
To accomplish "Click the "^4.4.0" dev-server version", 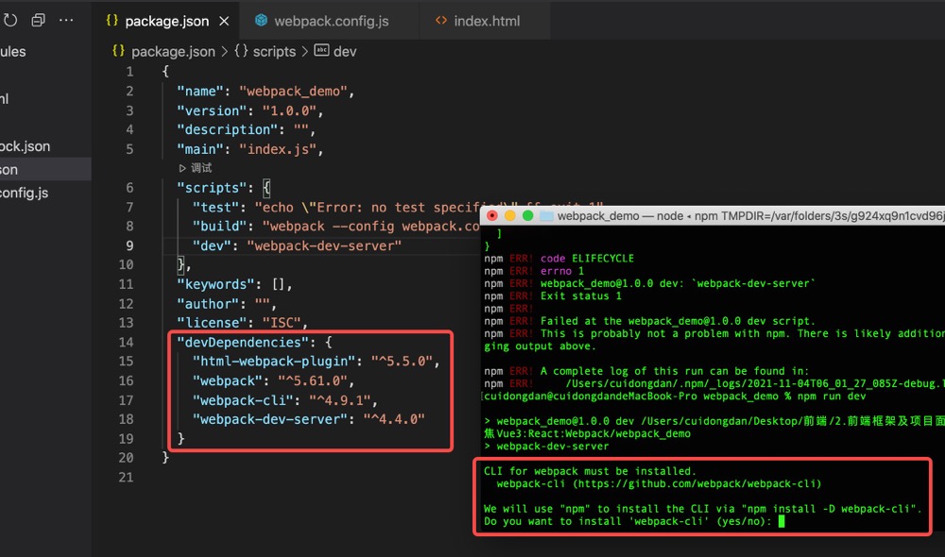I will tap(394, 419).
